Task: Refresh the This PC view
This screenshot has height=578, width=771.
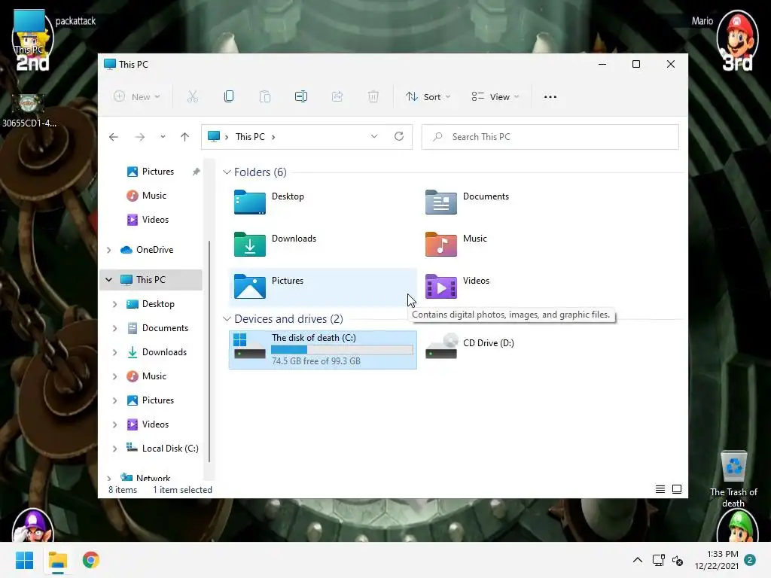Action: 399,137
